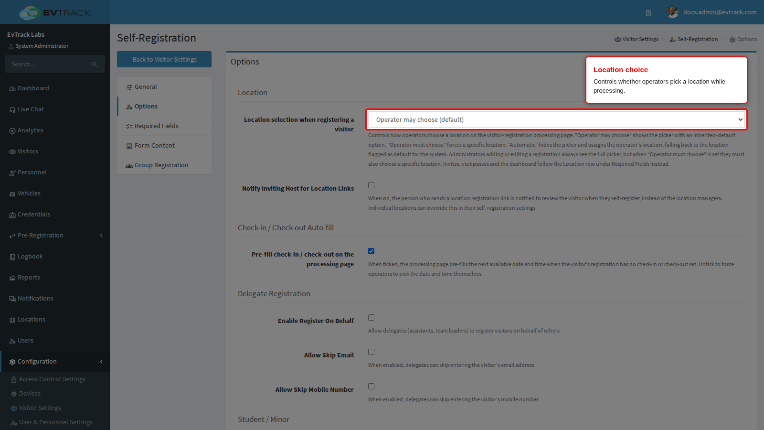Open Locations in sidebar

[55, 320]
